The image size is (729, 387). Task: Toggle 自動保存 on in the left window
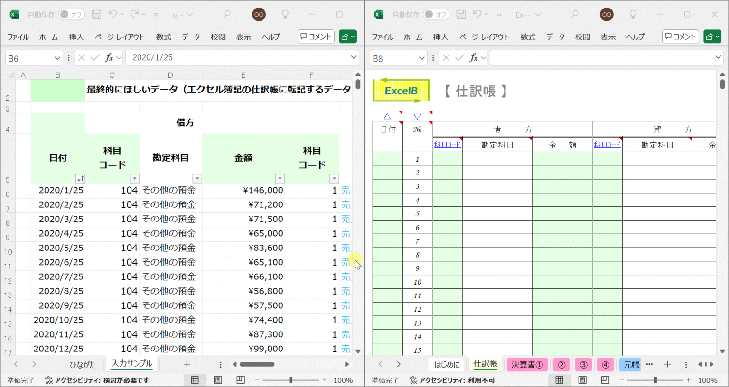pyautogui.click(x=72, y=14)
